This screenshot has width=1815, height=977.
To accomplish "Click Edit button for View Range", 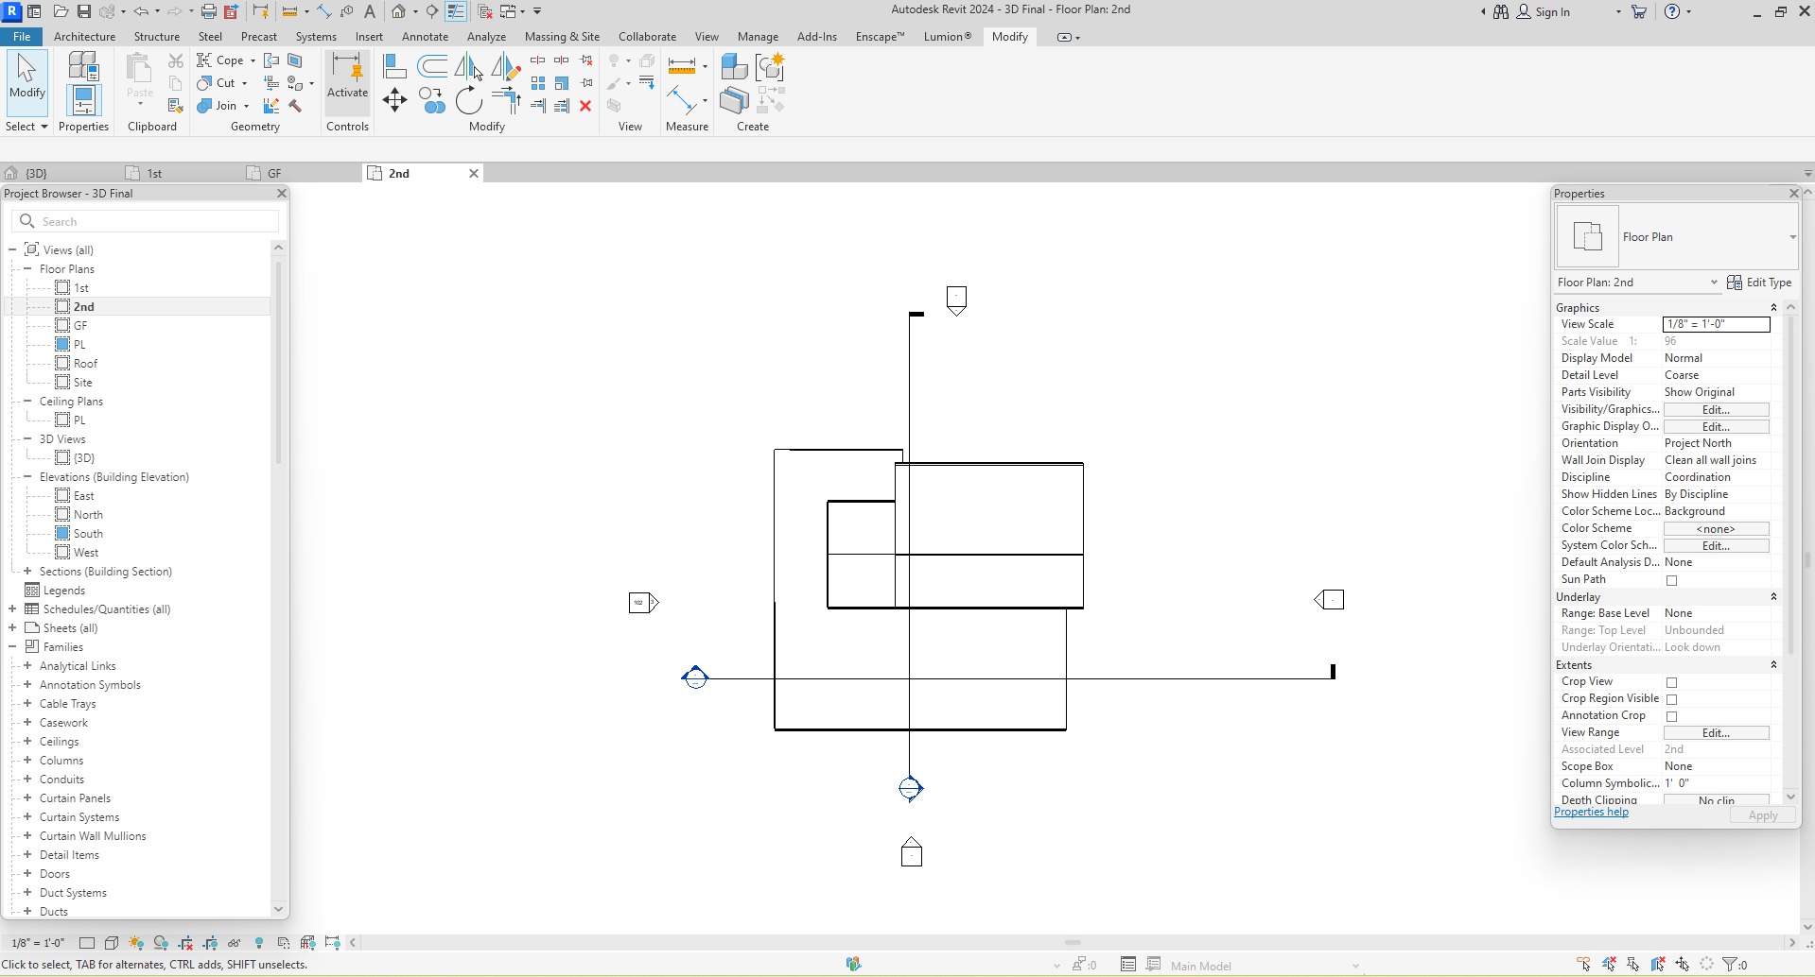I will pyautogui.click(x=1716, y=733).
